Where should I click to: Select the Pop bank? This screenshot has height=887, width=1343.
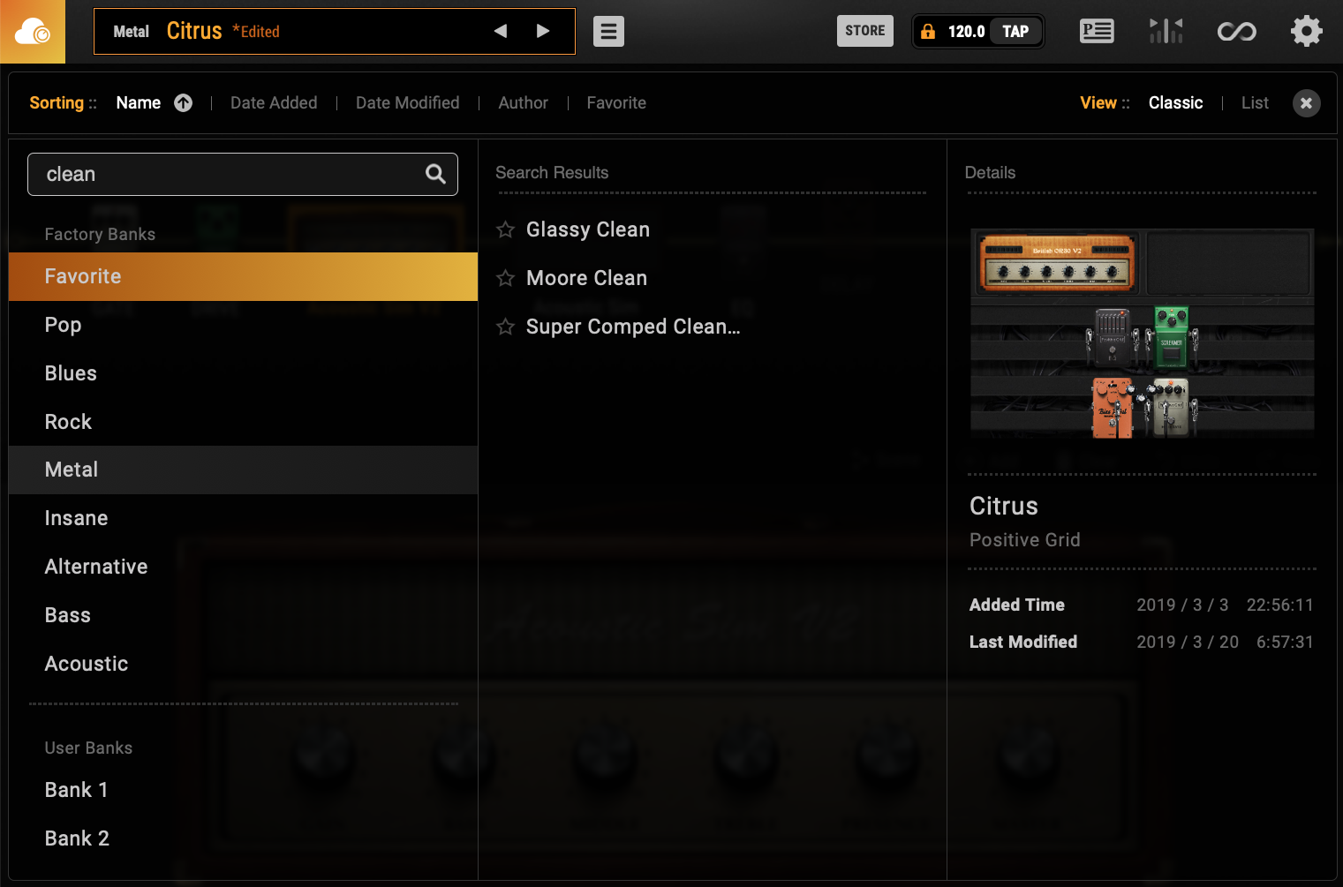[243, 325]
